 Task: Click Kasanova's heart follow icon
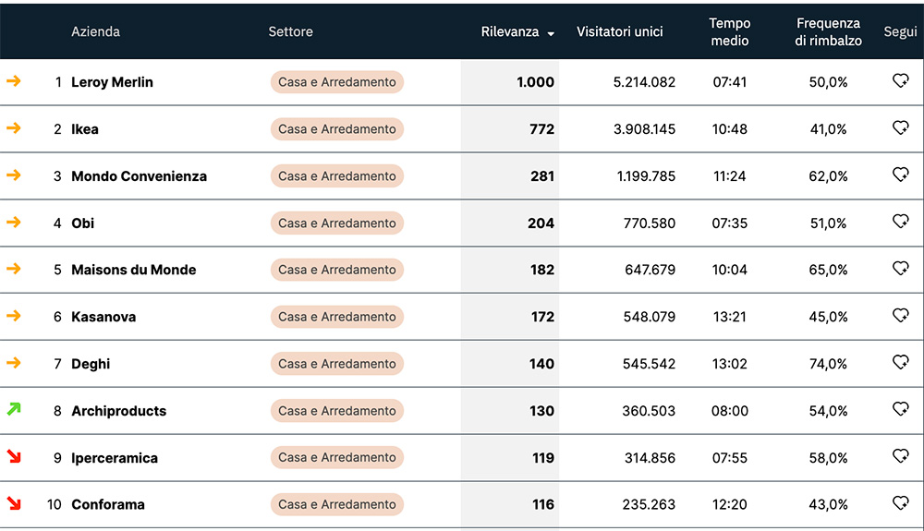point(901,316)
